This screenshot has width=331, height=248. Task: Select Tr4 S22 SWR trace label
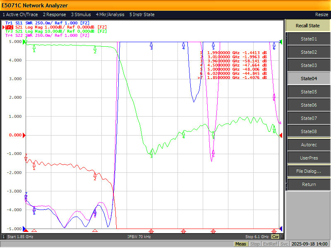pos(47,36)
